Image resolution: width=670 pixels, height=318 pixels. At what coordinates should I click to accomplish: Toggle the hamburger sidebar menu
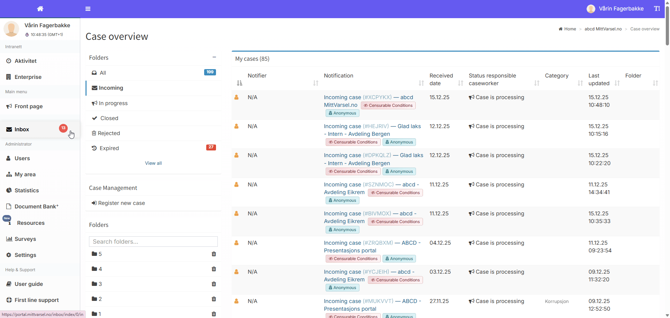pyautogui.click(x=88, y=9)
